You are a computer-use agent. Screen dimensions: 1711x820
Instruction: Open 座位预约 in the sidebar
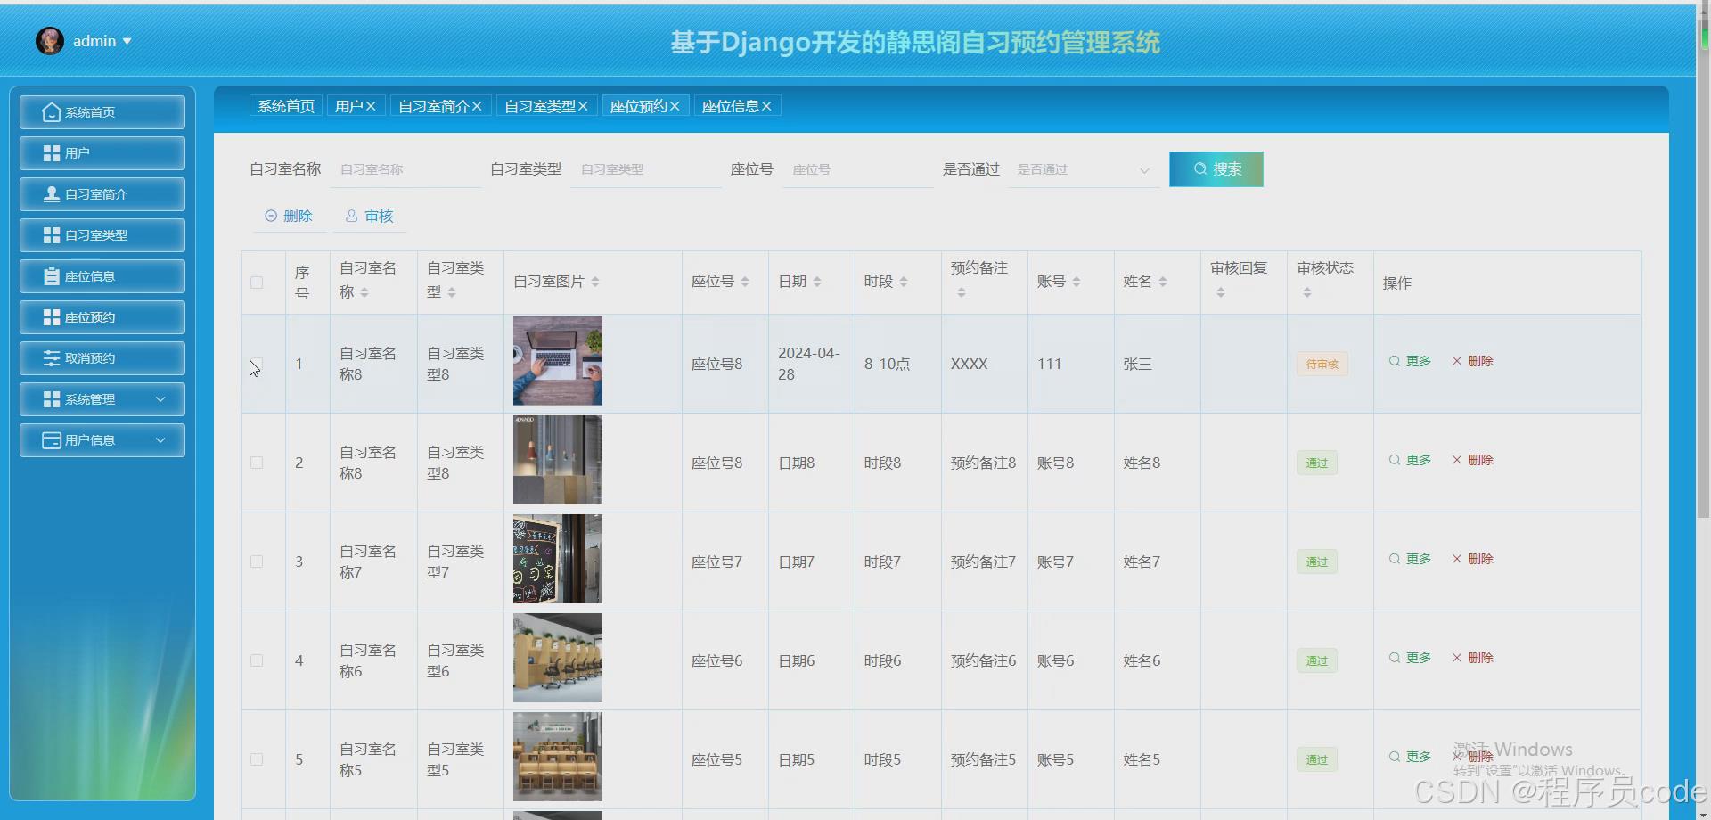point(102,317)
